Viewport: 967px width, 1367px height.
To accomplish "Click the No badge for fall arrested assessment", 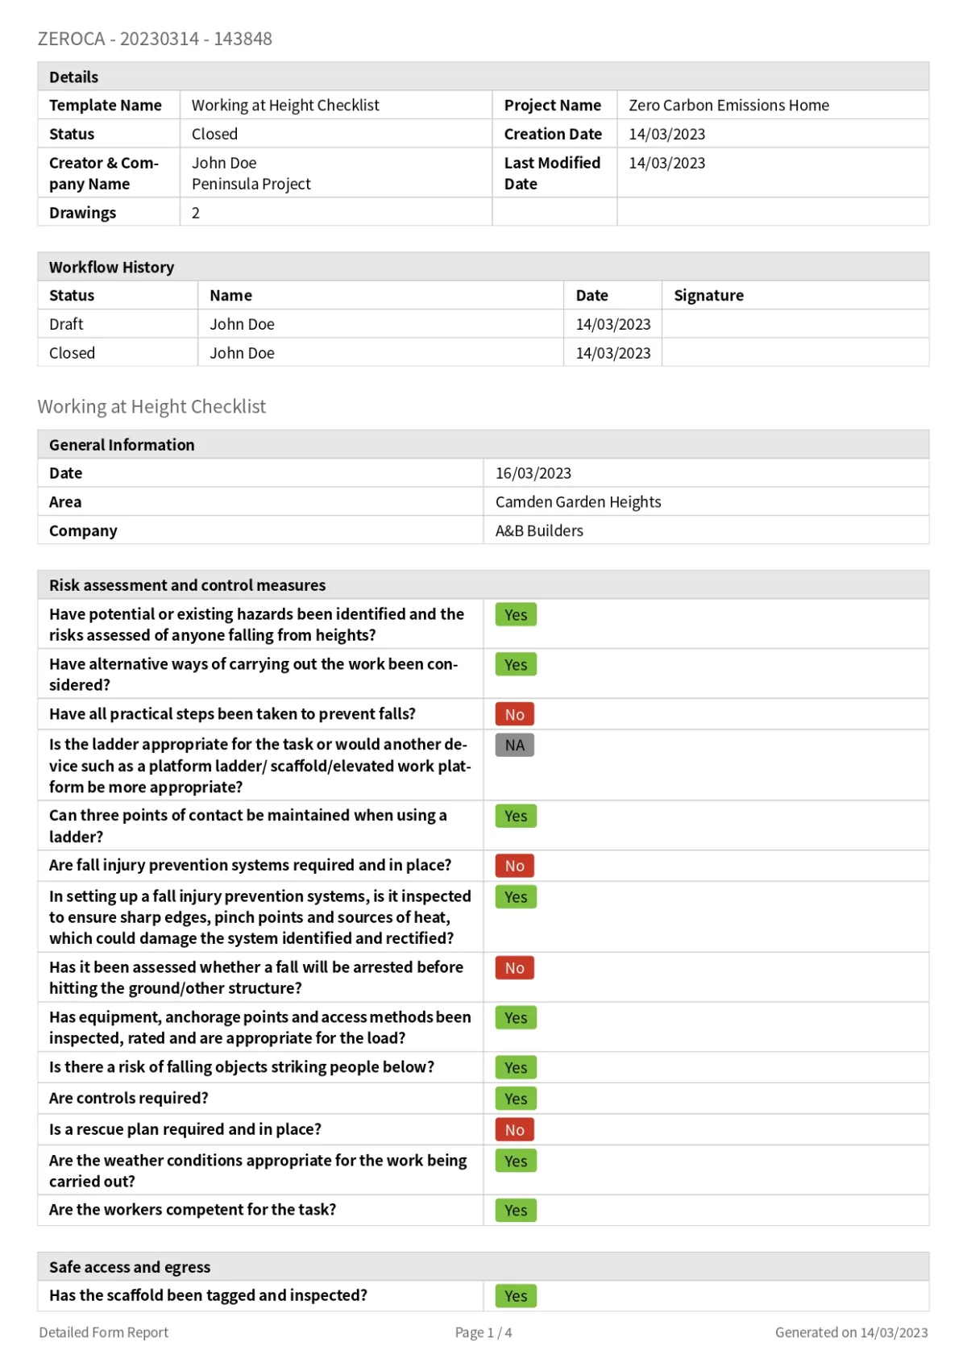I will click(514, 968).
